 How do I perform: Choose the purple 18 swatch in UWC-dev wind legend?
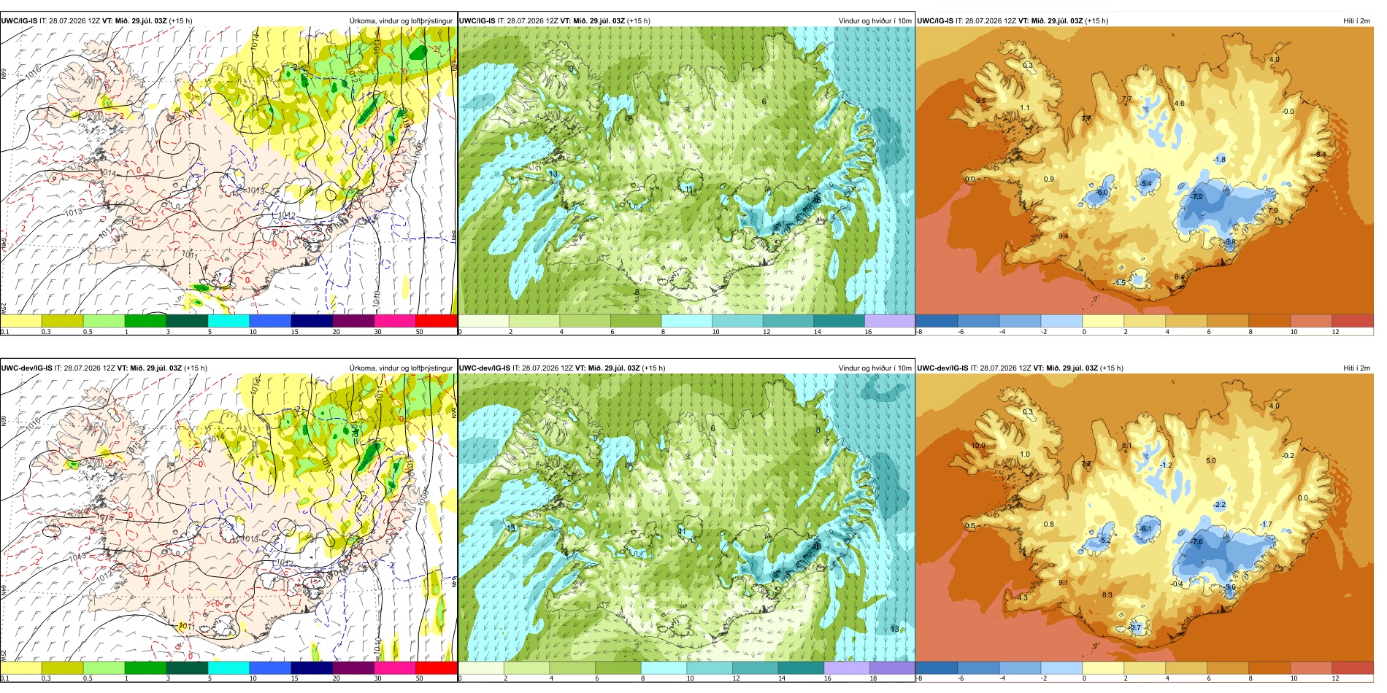892,668
